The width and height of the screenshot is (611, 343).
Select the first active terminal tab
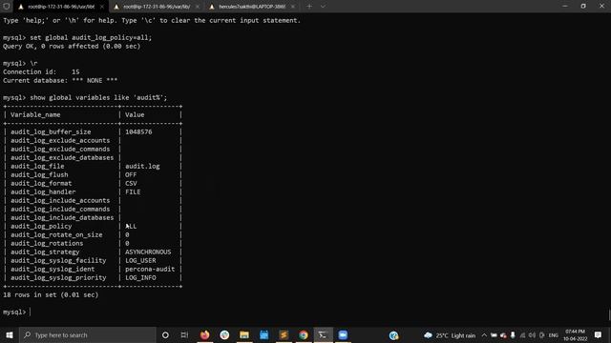coord(60,7)
